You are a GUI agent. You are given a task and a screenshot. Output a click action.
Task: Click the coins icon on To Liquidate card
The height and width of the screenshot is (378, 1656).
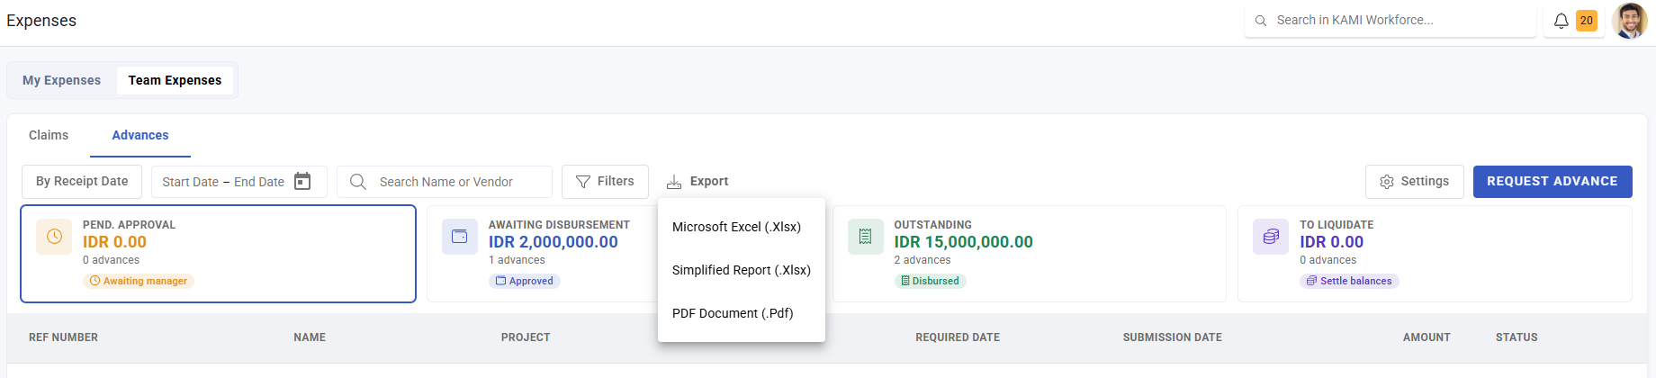click(x=1271, y=237)
